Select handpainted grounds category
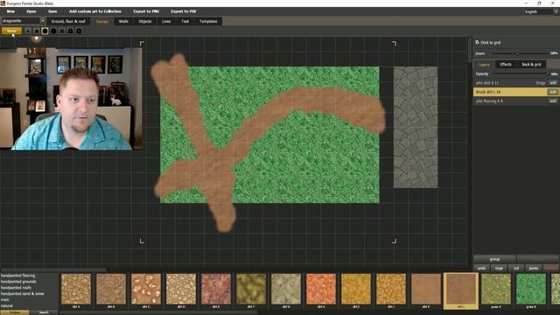Screen dimensions: 560x315 [x=18, y=282]
